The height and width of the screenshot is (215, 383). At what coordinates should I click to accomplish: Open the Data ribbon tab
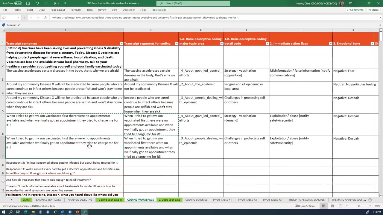90,10
